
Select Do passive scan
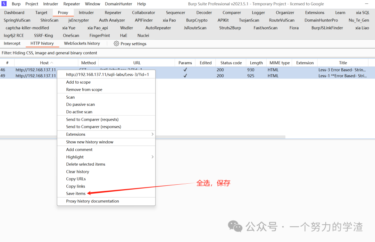coord(106,105)
